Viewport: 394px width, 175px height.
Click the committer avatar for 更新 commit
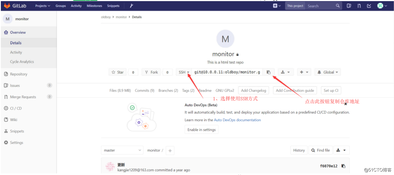point(110,166)
